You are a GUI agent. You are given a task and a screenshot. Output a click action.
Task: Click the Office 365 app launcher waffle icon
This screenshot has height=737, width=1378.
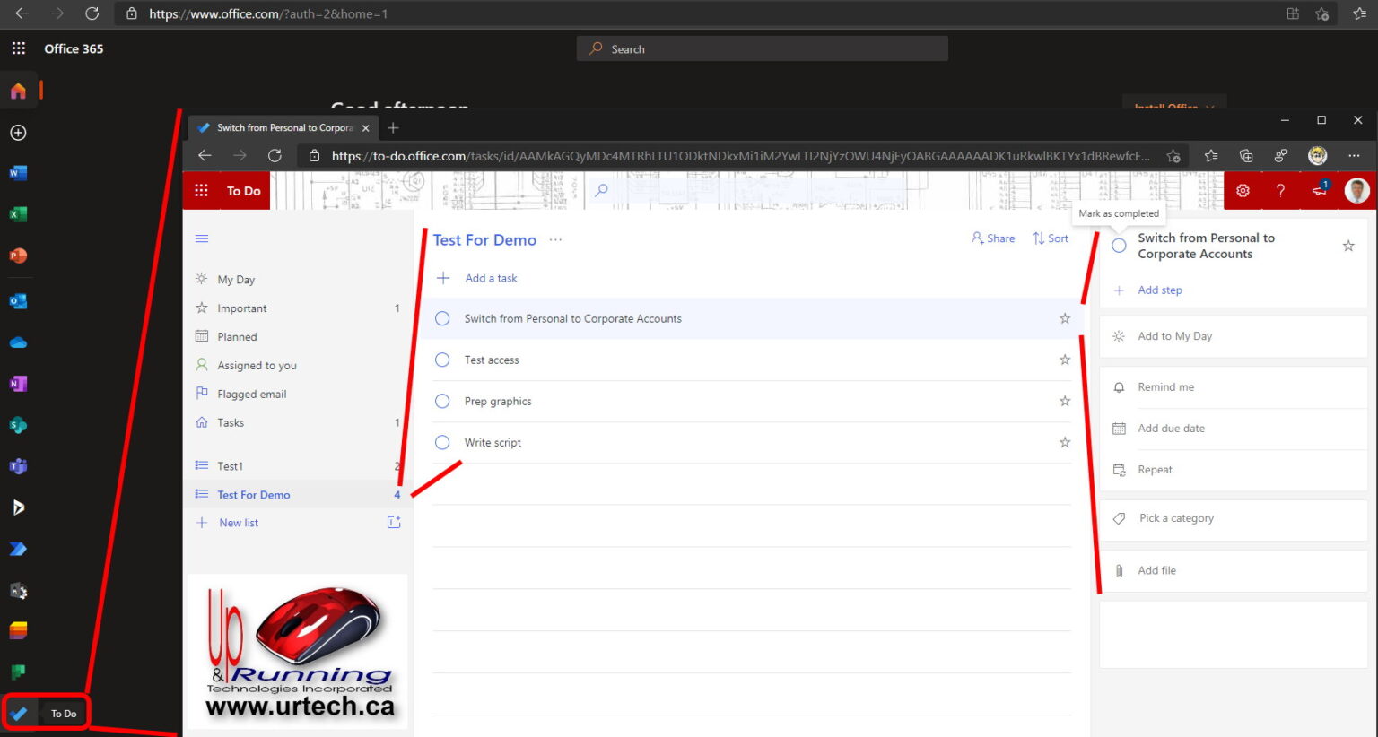tap(18, 48)
